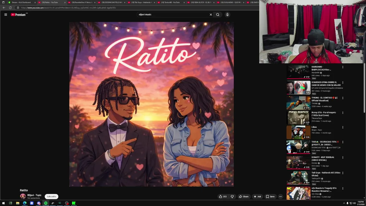Play the Likee video thumbnail

(299, 132)
